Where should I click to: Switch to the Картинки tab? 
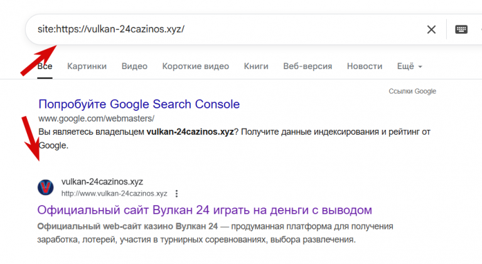(87, 66)
